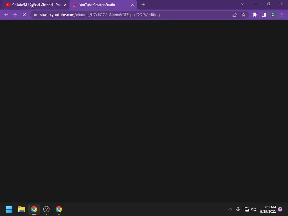The height and width of the screenshot is (216, 288).
Task: Bookmark this tab with the star icon
Action: [x=244, y=15]
